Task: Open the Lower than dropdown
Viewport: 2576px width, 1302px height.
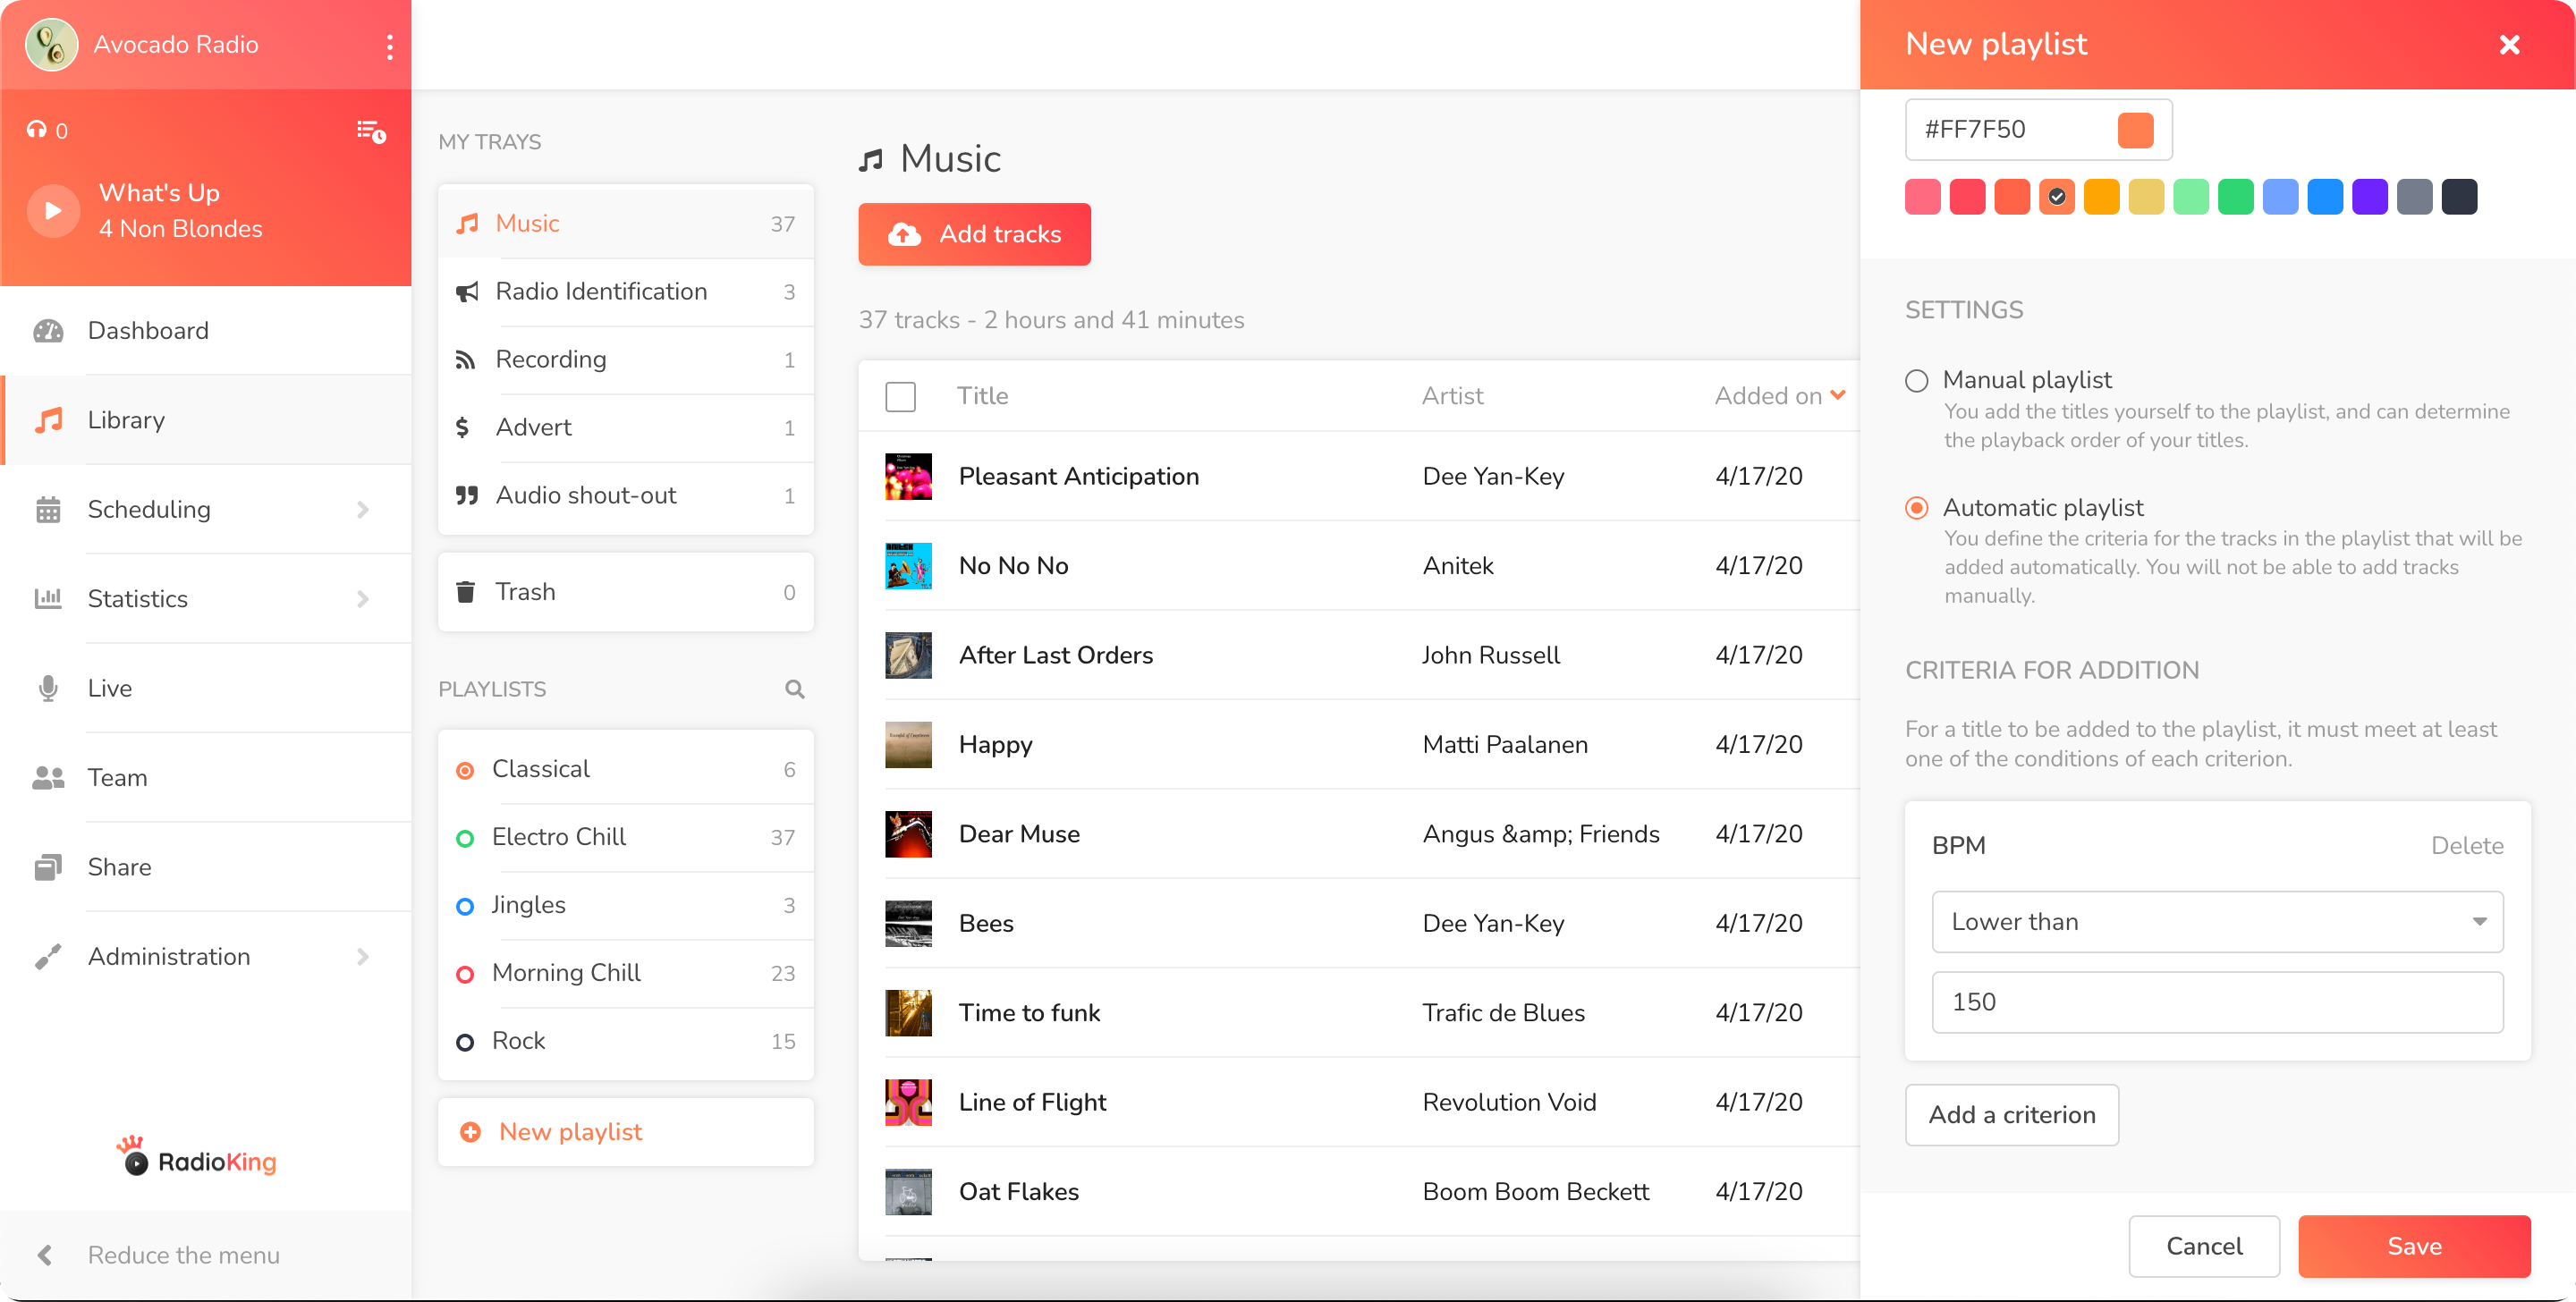Action: (2217, 922)
